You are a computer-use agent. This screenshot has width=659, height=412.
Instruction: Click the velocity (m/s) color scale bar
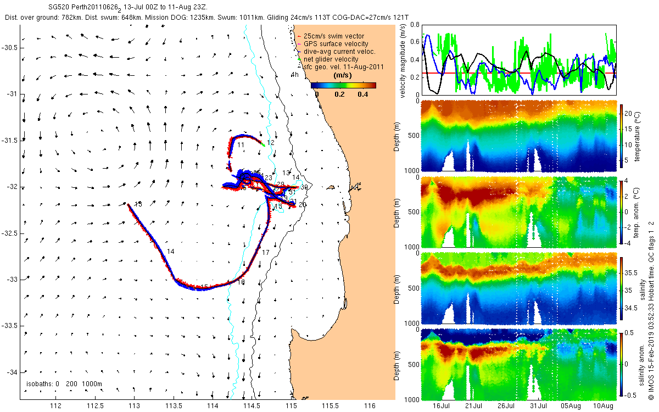coord(343,85)
